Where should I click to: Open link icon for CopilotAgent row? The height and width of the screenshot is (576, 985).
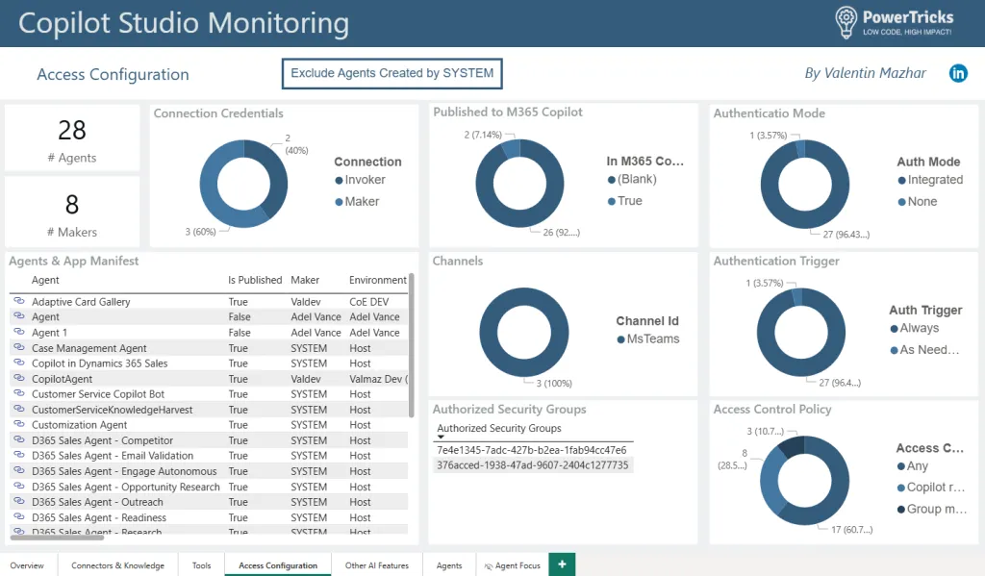19,379
